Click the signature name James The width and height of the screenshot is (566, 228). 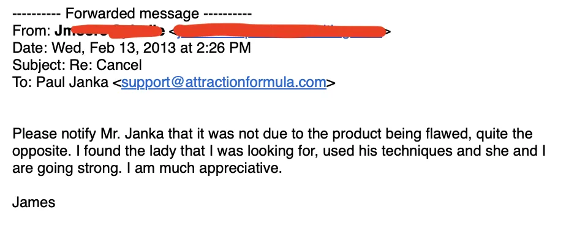pos(34,203)
